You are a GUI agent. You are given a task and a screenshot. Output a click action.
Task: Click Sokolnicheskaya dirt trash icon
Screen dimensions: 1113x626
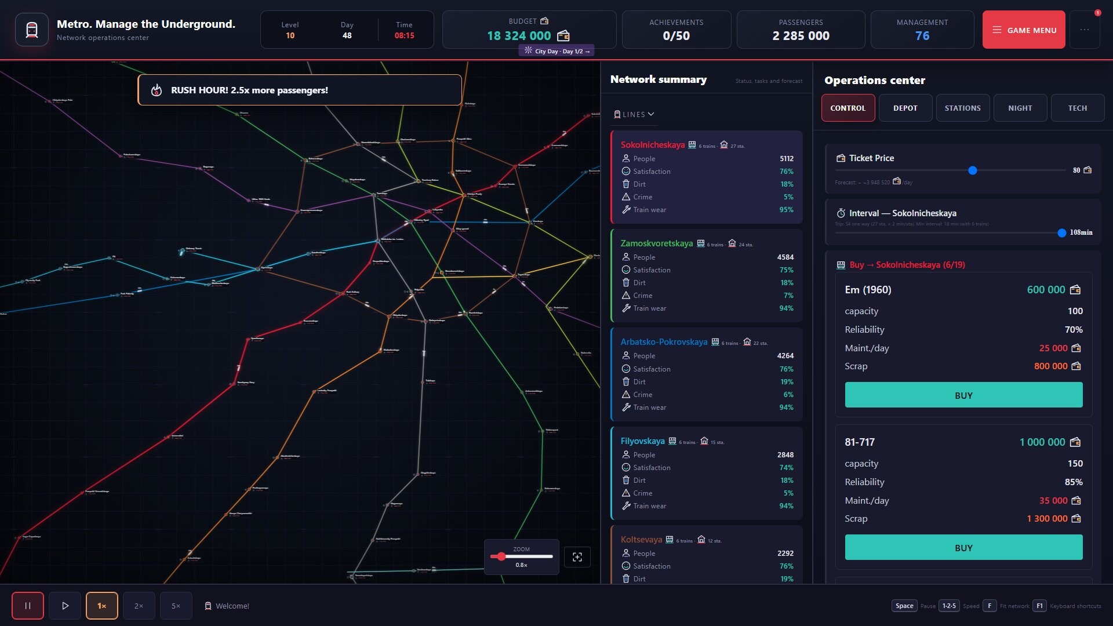point(626,184)
